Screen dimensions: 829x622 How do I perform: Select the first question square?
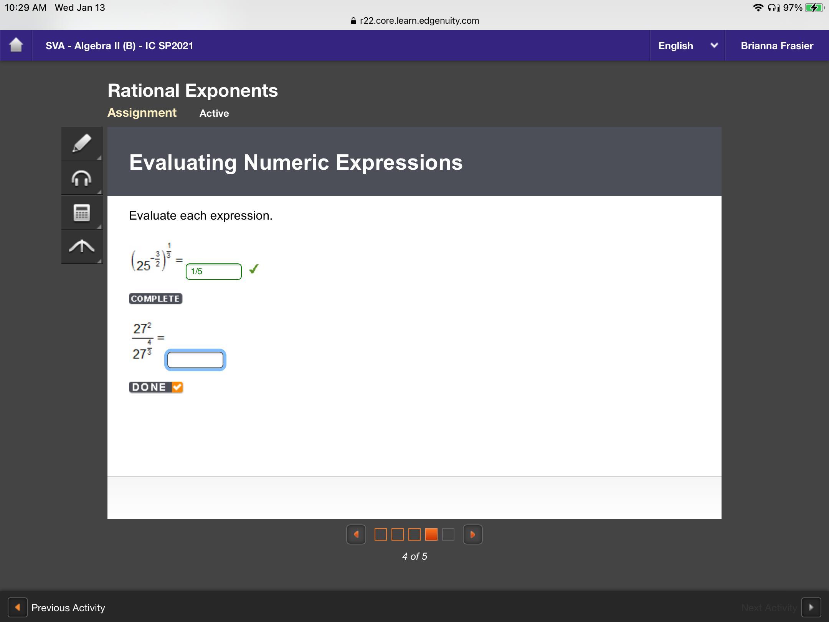tap(380, 534)
